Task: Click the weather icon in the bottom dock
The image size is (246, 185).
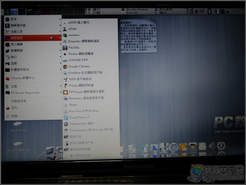Action: pos(183,147)
